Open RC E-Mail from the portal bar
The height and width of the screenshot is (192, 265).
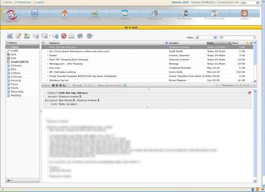point(95,13)
